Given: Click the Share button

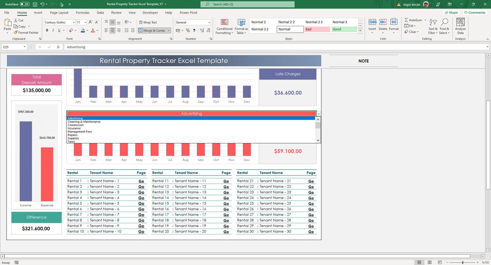Looking at the screenshot, I should 451,12.
